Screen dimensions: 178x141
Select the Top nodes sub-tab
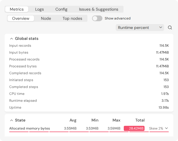72,18
